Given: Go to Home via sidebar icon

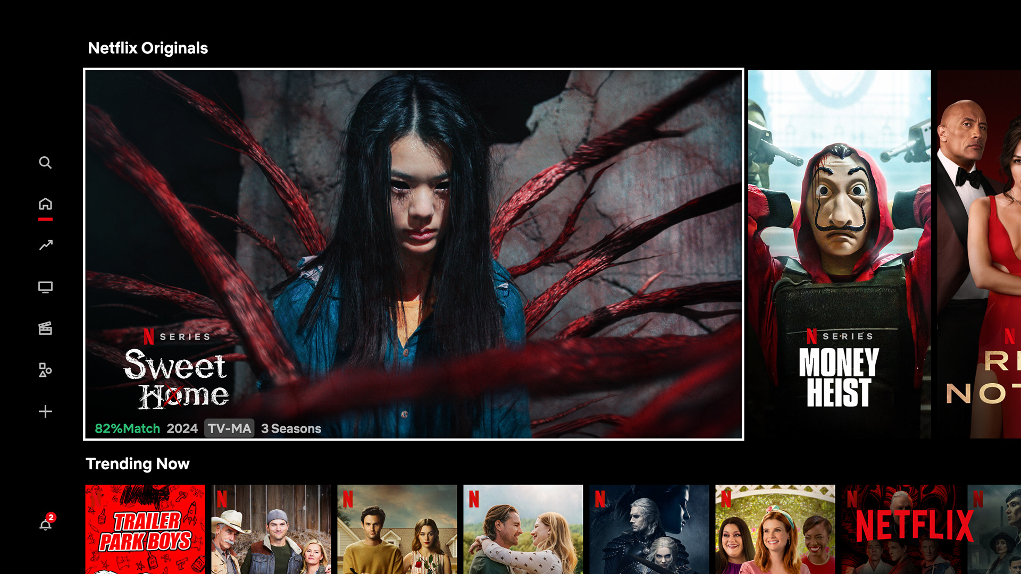Looking at the screenshot, I should [x=45, y=204].
